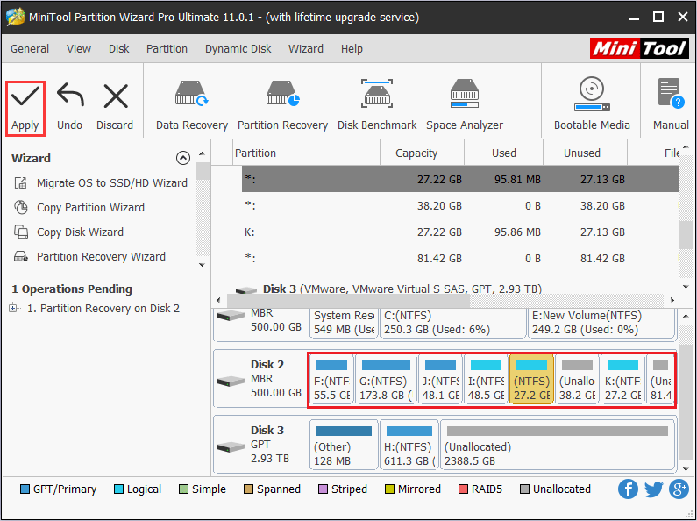
Task: Select J: 48.1 GB partition block
Action: point(440,379)
